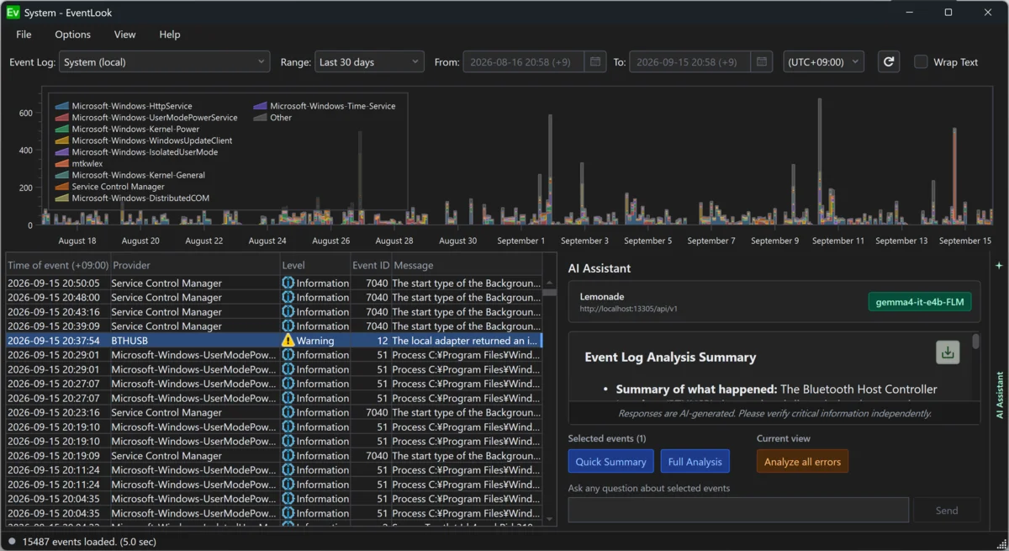This screenshot has height=551, width=1009.
Task: Click the Full Analysis button
Action: point(695,461)
